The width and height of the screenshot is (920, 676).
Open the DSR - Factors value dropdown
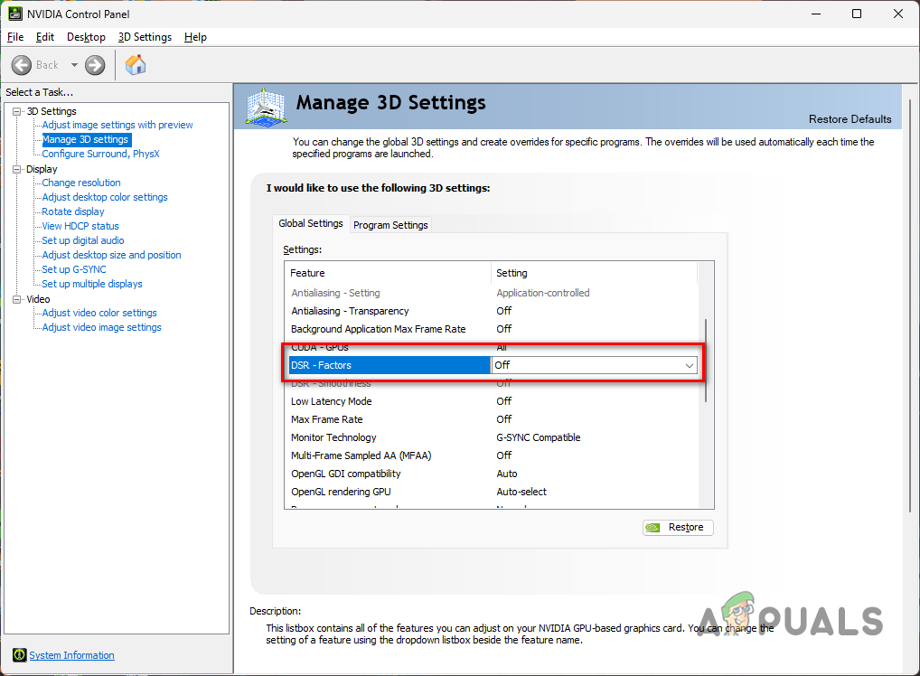coord(690,366)
